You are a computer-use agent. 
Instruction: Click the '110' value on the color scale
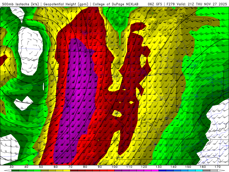129,167
